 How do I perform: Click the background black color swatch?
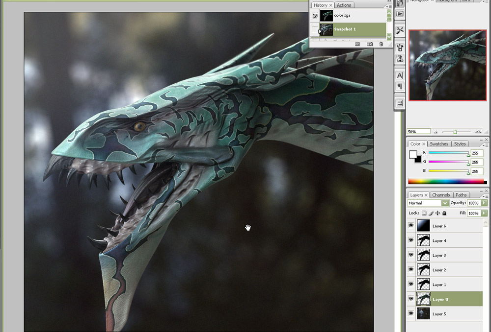tap(419, 160)
